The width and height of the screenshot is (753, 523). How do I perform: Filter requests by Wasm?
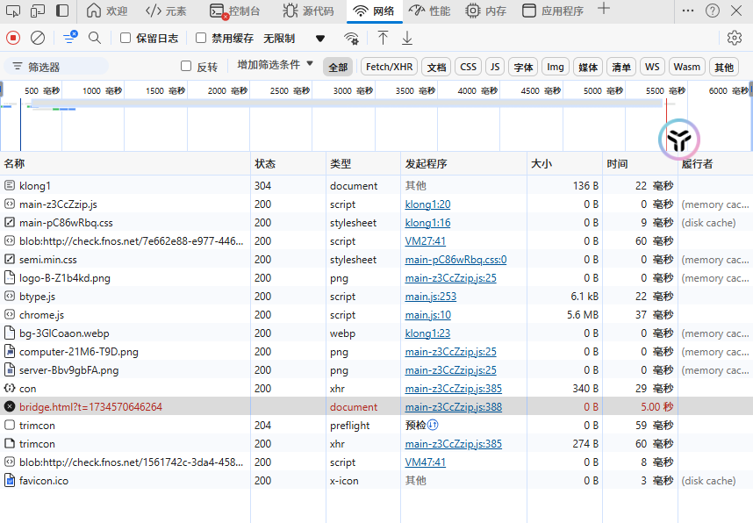point(686,67)
